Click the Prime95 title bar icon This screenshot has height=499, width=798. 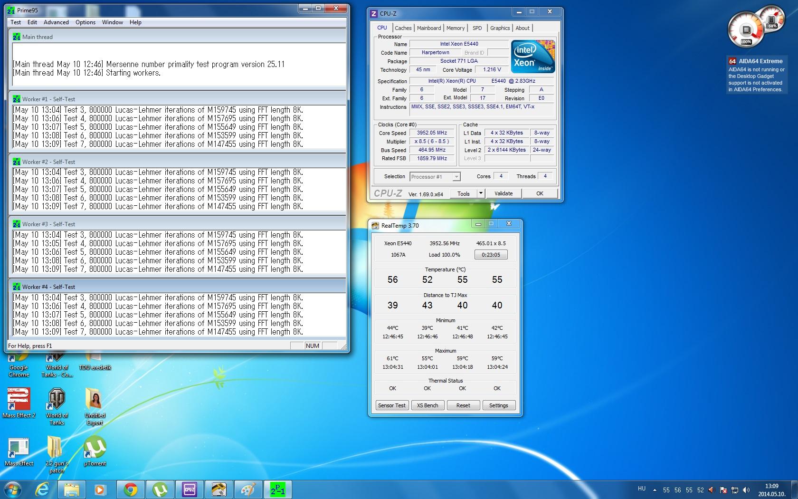(x=11, y=10)
